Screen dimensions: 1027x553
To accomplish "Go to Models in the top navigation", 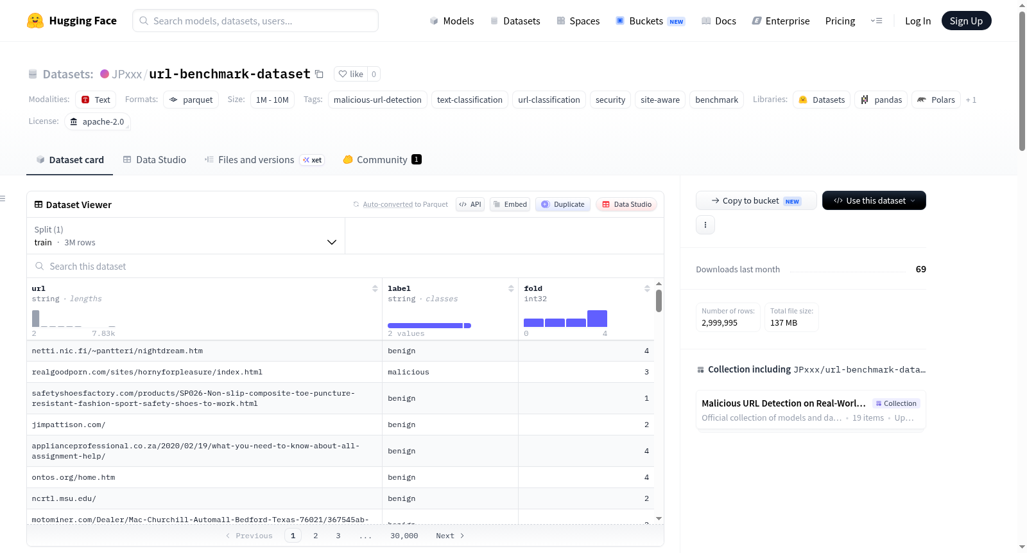I will [x=452, y=21].
